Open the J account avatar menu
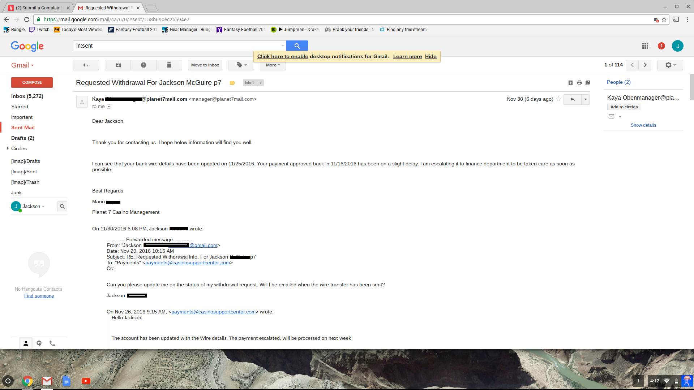Screen dimensions: 694x390 coord(678,46)
